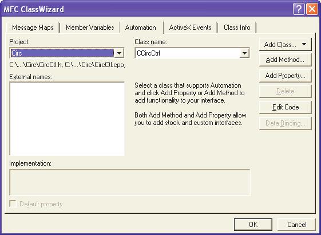321x235 pixels.
Task: Confirm with the OK button
Action: coord(253,225)
